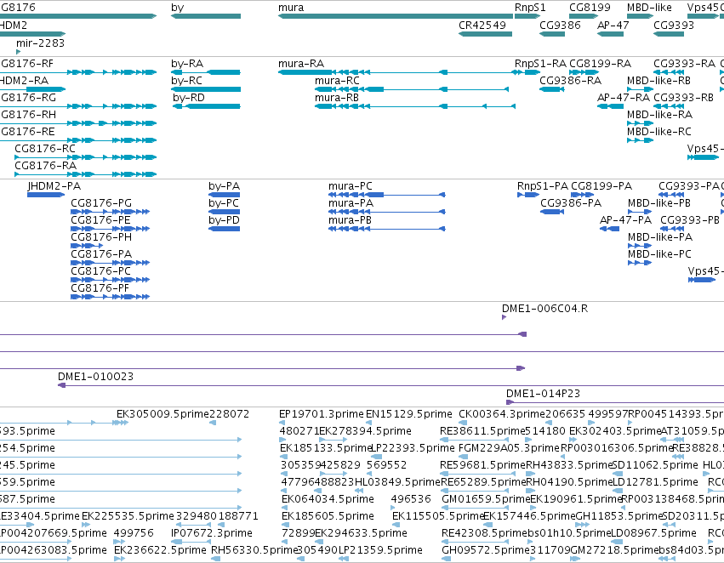
Task: Click transcript by-RD label
Action: 188,98
